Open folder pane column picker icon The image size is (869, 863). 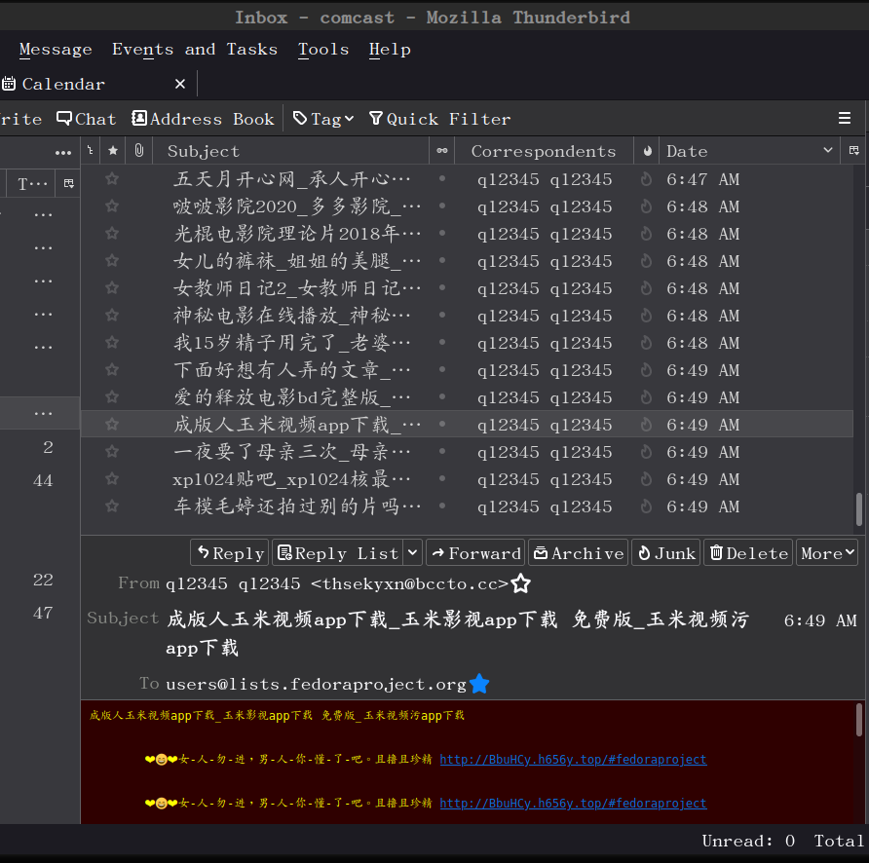pyautogui.click(x=69, y=183)
